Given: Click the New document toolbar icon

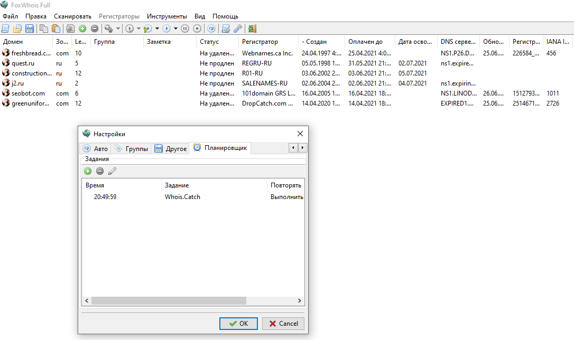Looking at the screenshot, I should coord(5,29).
